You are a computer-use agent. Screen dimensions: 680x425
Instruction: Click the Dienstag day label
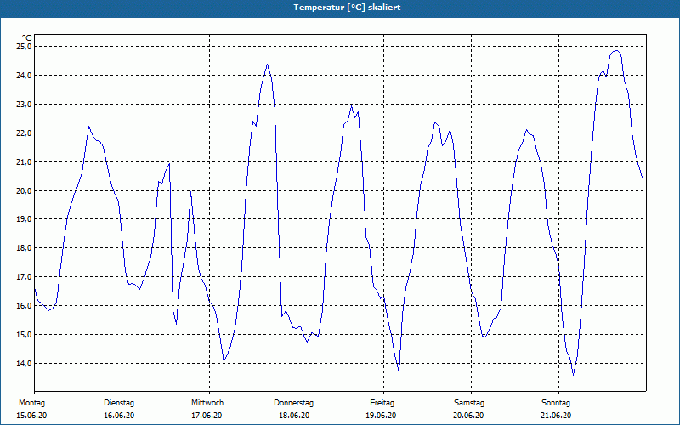click(119, 403)
